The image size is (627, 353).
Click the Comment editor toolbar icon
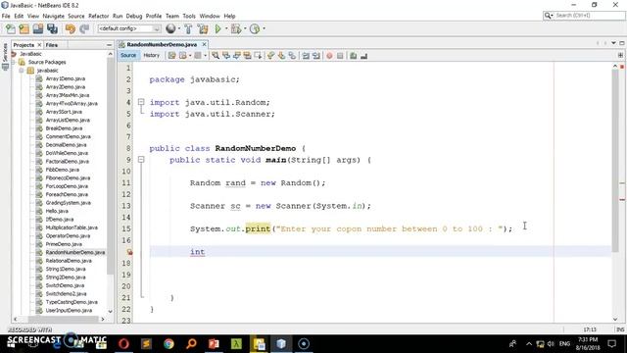click(353, 56)
